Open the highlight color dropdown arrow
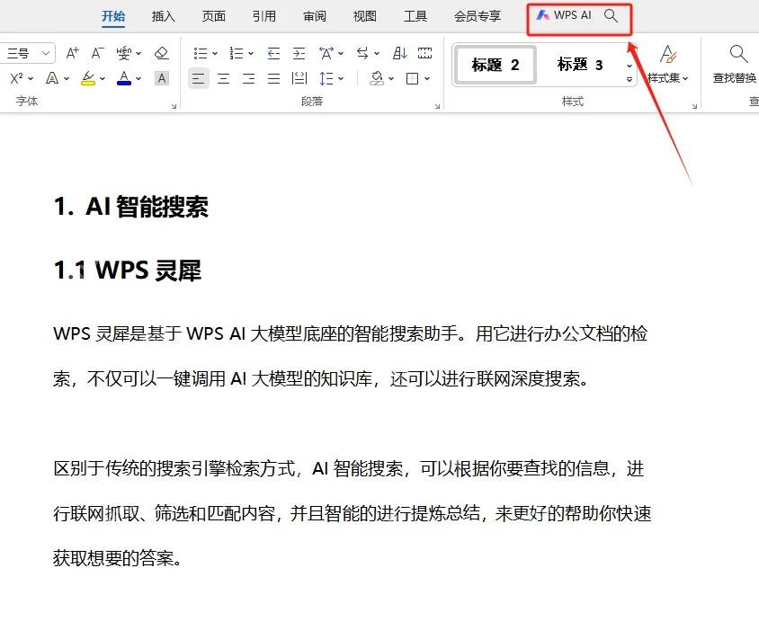Viewport: 759px width, 639px height. 103,78
